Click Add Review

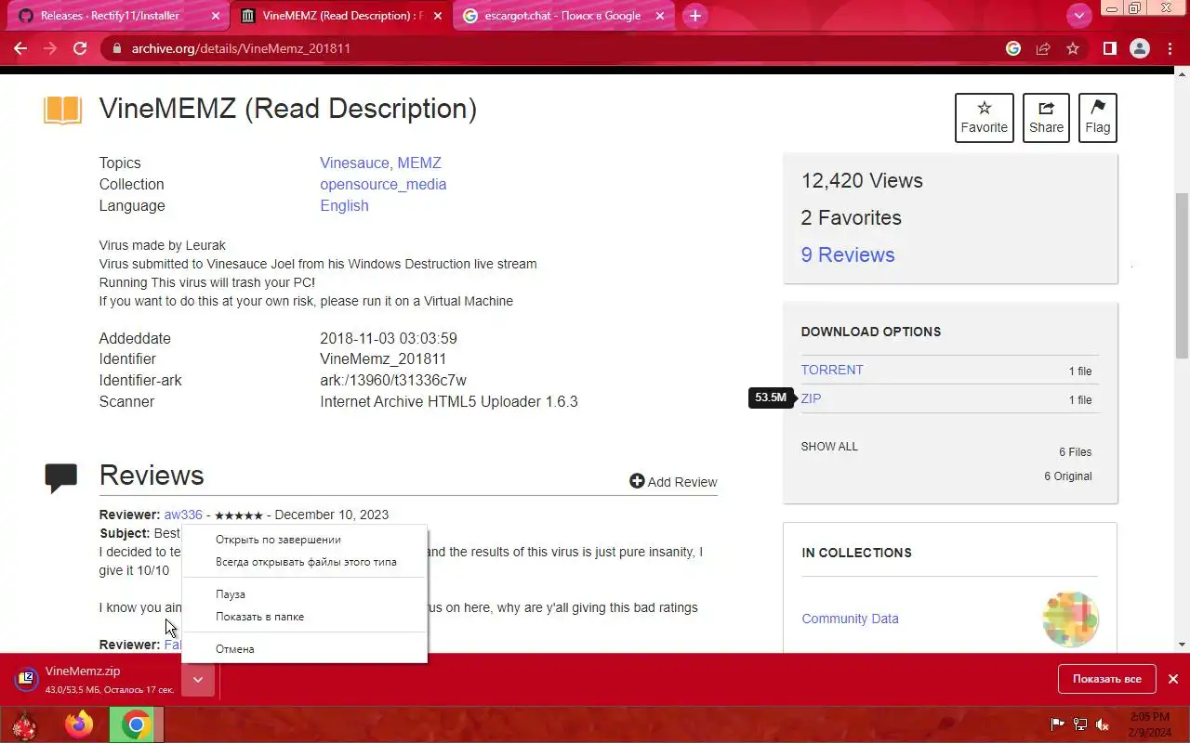click(x=673, y=482)
